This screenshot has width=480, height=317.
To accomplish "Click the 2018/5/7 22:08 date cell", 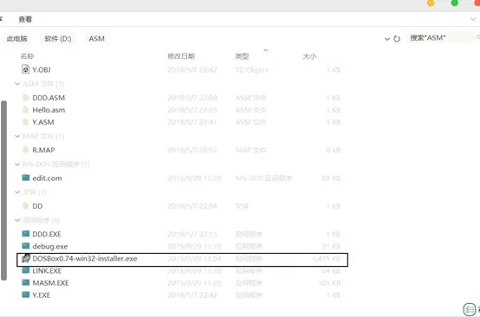I will pos(192,98).
